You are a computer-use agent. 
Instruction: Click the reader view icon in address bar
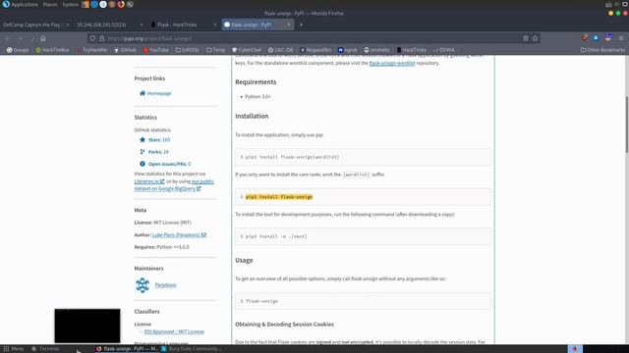(526, 38)
